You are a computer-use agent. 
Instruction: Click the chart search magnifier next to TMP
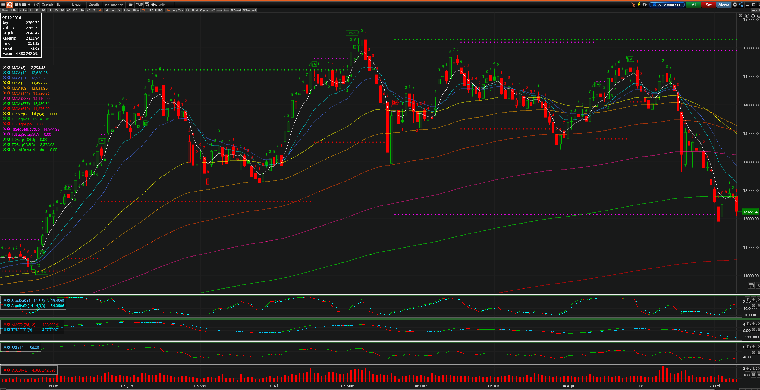[147, 5]
